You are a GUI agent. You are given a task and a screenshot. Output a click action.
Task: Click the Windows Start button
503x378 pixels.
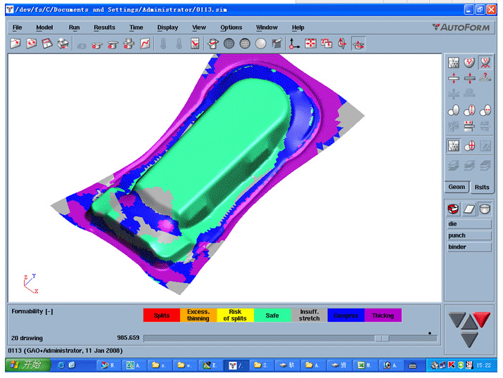point(27,365)
